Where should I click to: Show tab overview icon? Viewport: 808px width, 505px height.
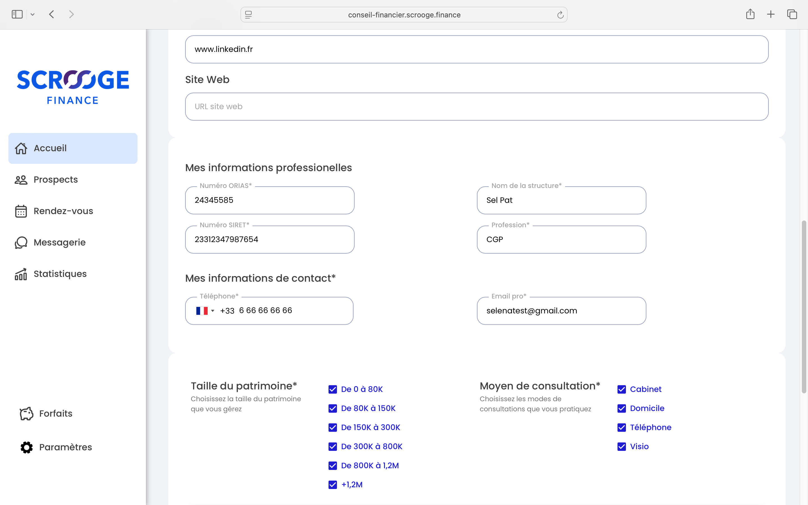(x=792, y=14)
